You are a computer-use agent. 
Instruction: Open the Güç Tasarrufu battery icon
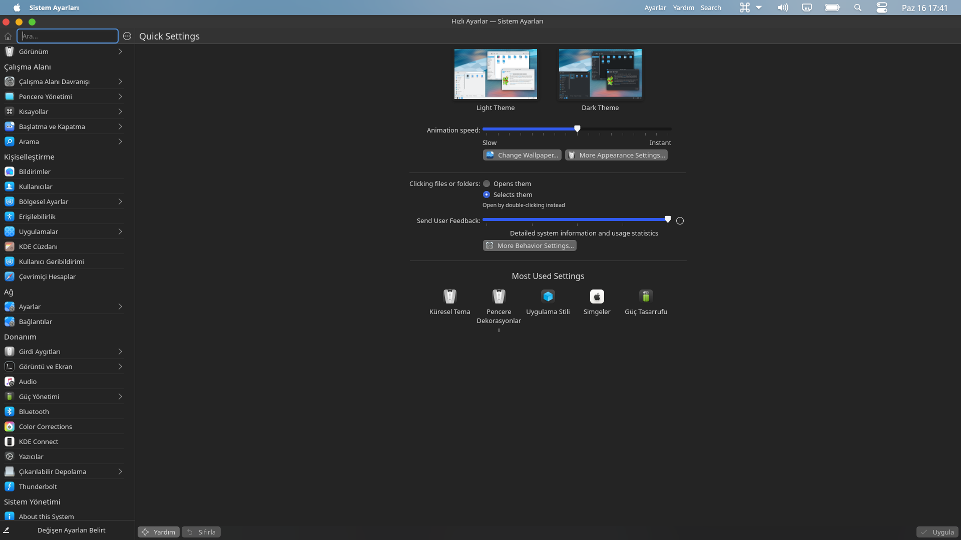point(646,296)
